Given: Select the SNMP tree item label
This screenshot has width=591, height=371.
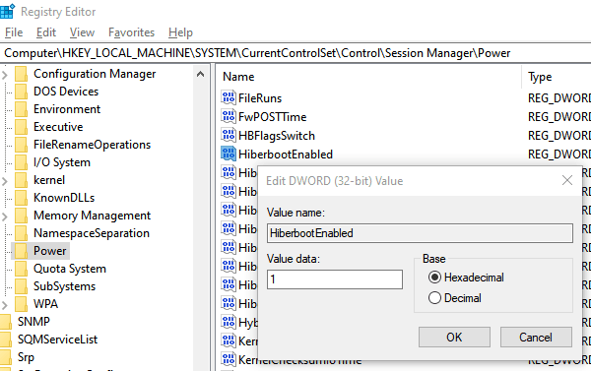Looking at the screenshot, I should (x=33, y=322).
